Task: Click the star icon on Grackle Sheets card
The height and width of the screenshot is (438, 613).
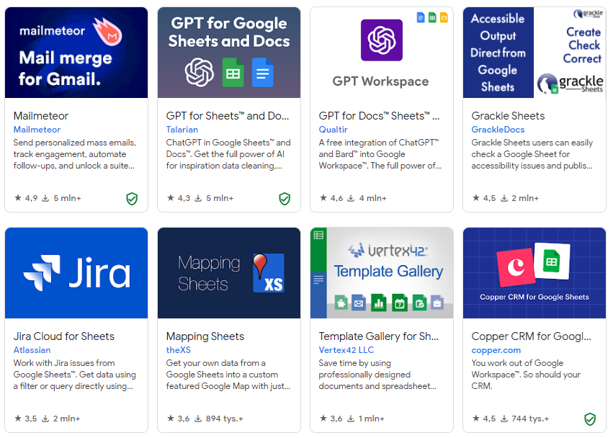Action: pos(476,198)
